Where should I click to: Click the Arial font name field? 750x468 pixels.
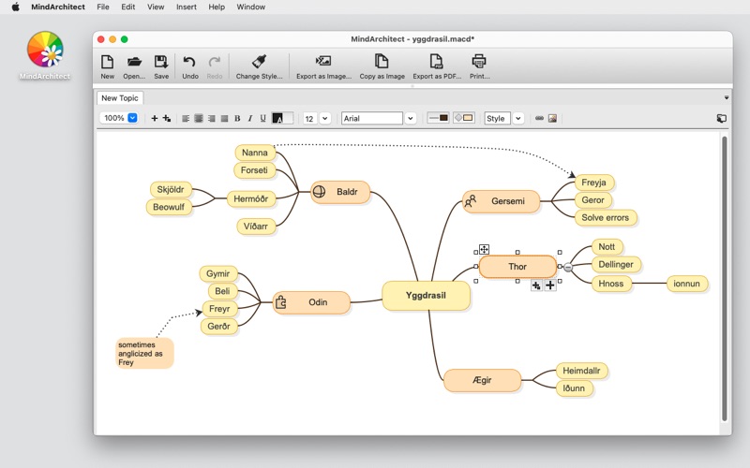372,118
